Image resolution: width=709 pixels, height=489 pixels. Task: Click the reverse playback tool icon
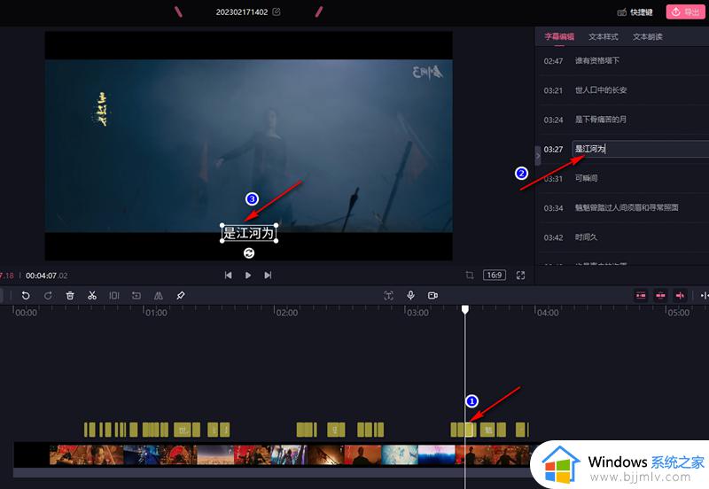(x=136, y=296)
